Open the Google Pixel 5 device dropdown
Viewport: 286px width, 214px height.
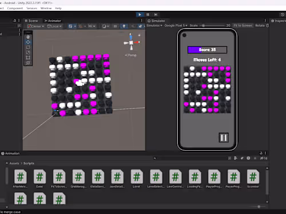coord(176,26)
